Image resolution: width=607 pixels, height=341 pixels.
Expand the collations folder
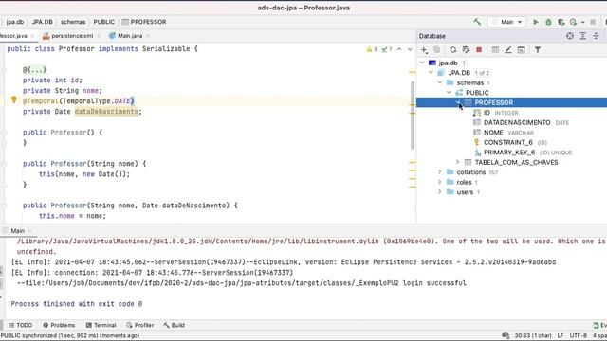pos(440,172)
